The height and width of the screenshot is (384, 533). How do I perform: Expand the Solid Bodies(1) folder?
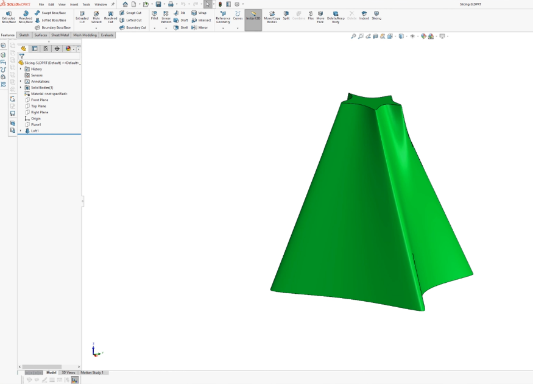pyautogui.click(x=21, y=88)
